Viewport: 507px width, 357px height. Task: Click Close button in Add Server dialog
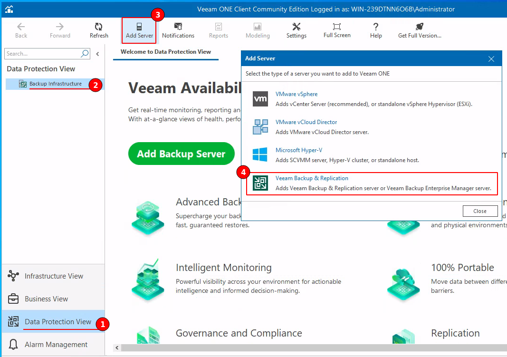(480, 211)
